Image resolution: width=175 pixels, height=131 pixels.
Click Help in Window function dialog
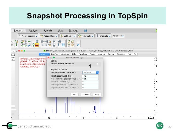(97, 95)
